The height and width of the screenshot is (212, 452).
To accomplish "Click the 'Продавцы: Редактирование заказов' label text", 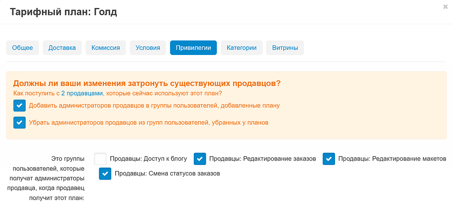I will [x=262, y=159].
